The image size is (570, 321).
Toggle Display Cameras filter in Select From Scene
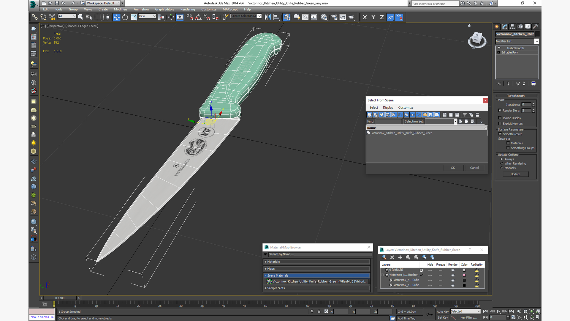click(x=388, y=115)
